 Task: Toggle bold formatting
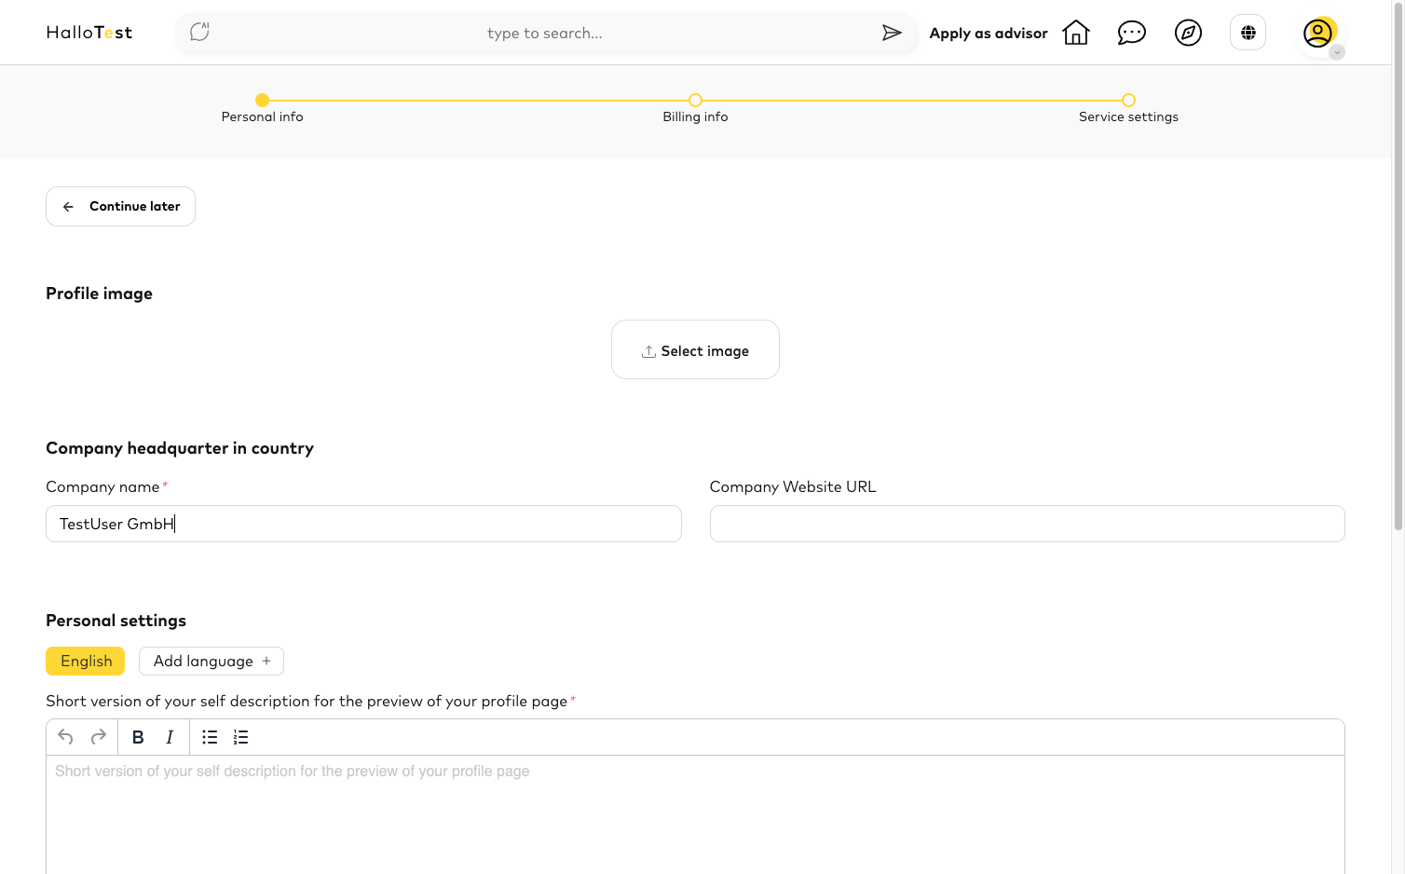coord(138,737)
